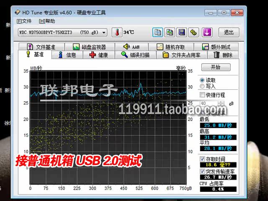Image resolution: width=268 pixels, height=201 pixels.
Task: Open the 文件 menu
Action: click(24, 21)
